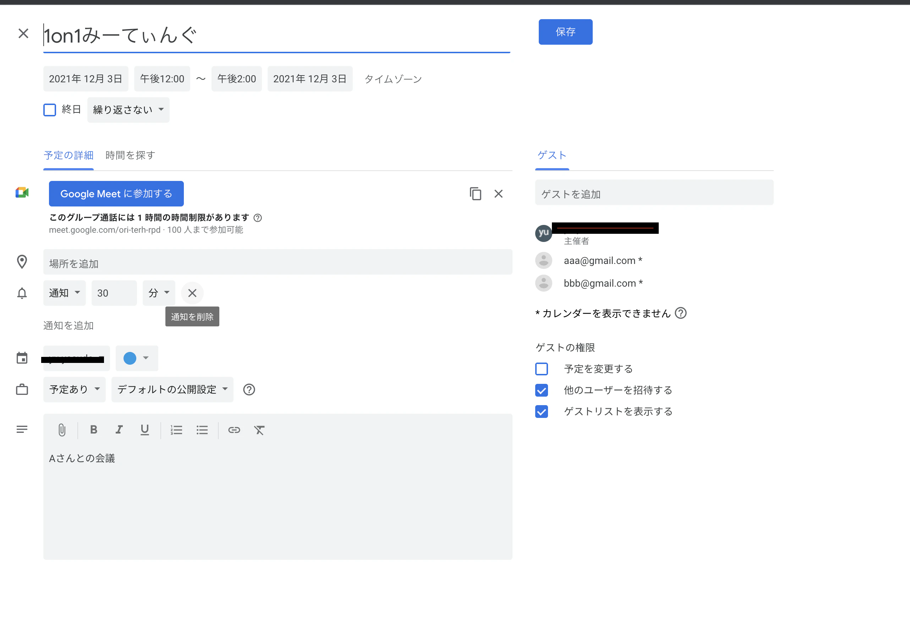The image size is (910, 618).
Task: Remove the Google Meet conference
Action: click(x=498, y=193)
